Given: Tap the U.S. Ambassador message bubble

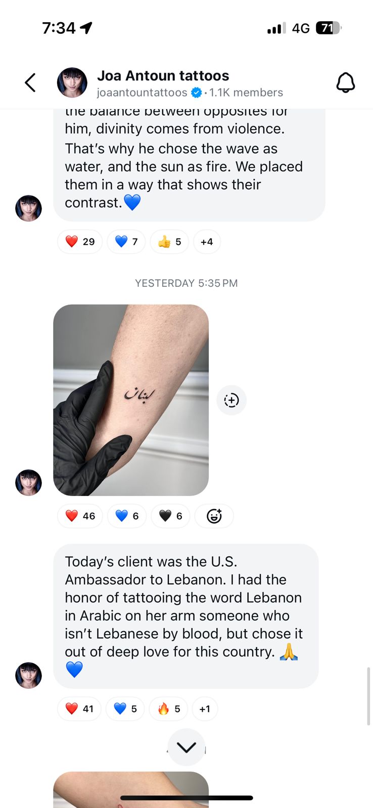Looking at the screenshot, I should (x=186, y=616).
